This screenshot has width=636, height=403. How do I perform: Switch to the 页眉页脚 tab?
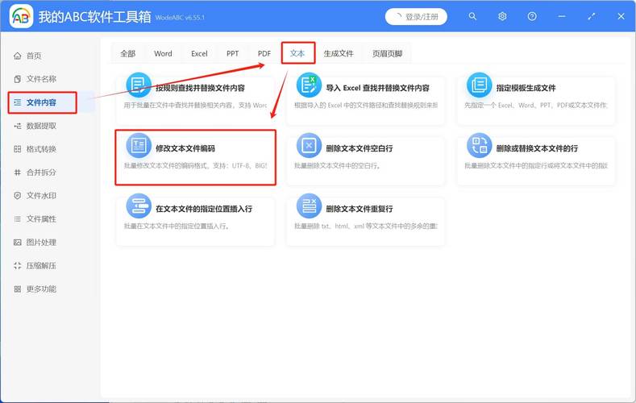tap(388, 53)
